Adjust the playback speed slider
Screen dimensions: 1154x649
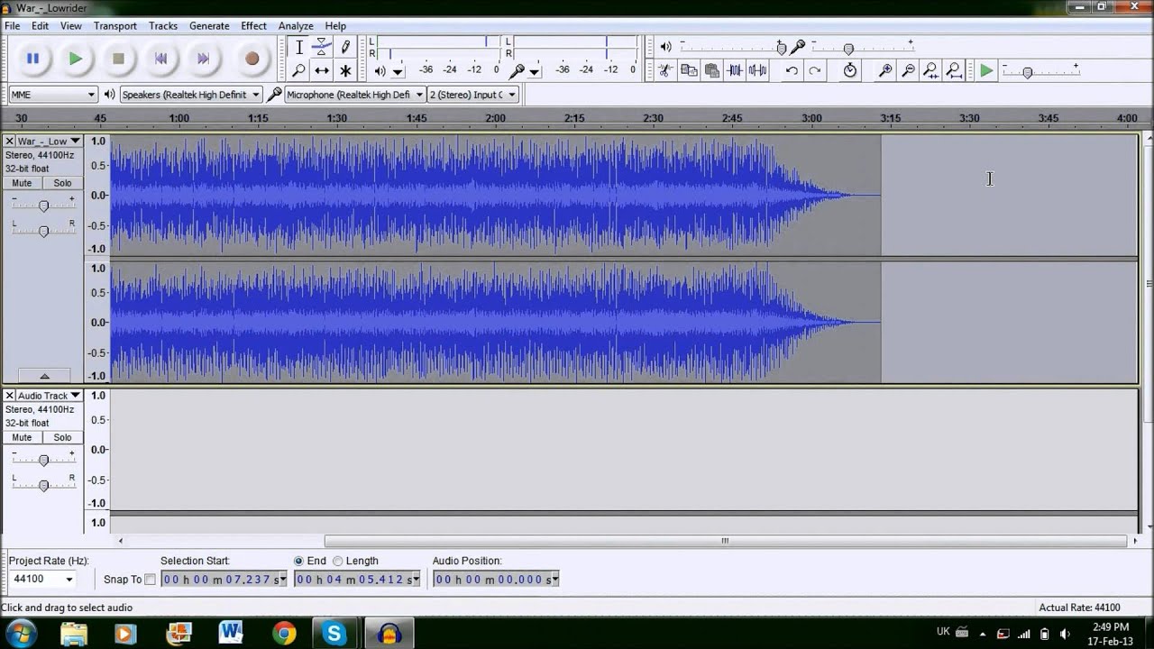(x=1027, y=72)
